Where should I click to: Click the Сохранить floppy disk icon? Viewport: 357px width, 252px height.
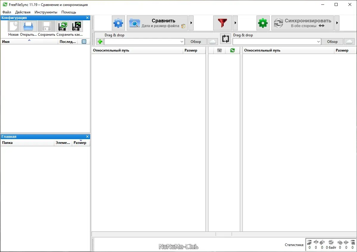click(x=47, y=26)
